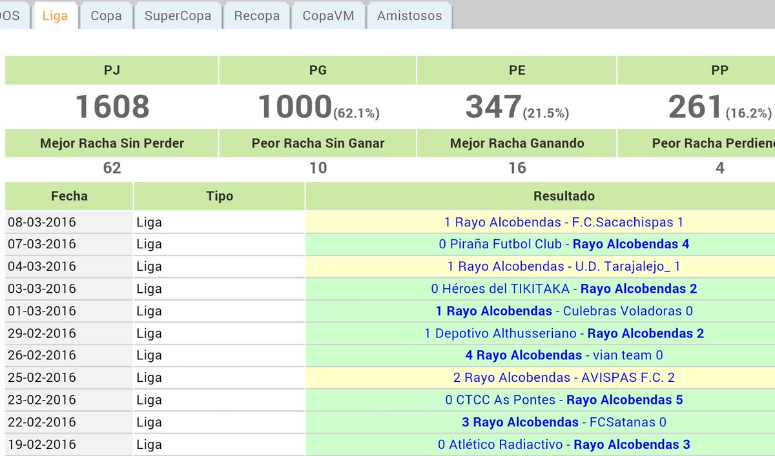Click the PG percentage header
The height and width of the screenshot is (456, 775).
click(318, 70)
